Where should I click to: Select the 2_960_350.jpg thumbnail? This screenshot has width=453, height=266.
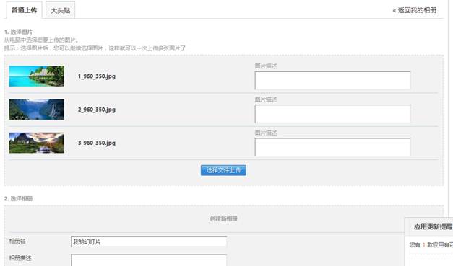tap(37, 110)
